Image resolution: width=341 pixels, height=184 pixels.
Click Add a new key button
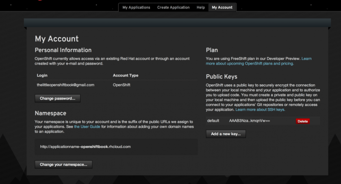[226, 134]
